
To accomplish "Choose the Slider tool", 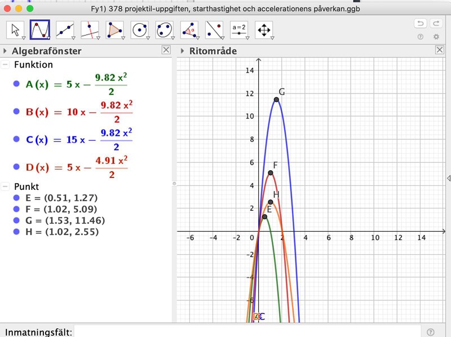I will point(239,30).
